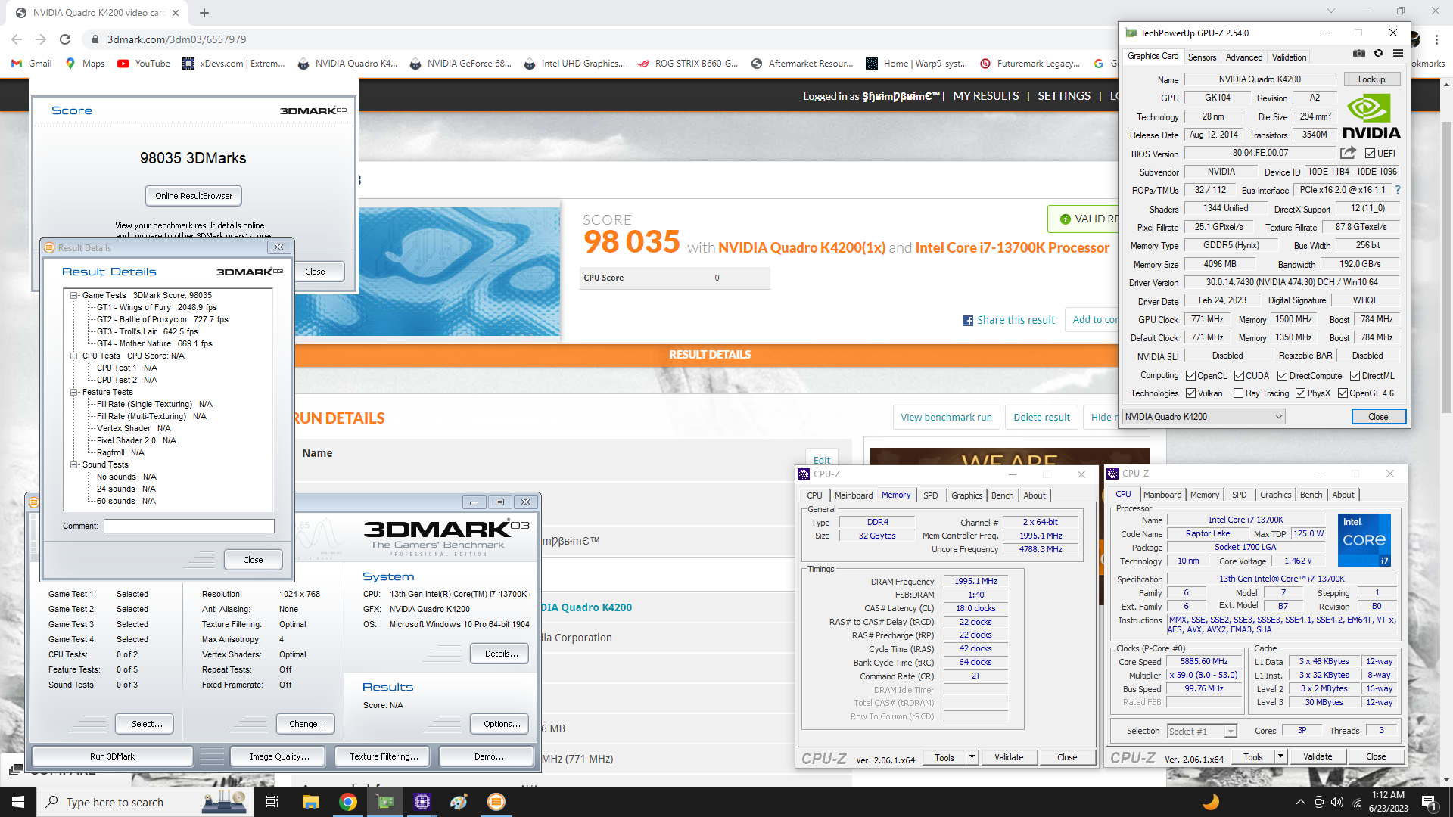This screenshot has width=1453, height=817.
Task: Collapse the Sound Tests tree node
Action: point(74,464)
